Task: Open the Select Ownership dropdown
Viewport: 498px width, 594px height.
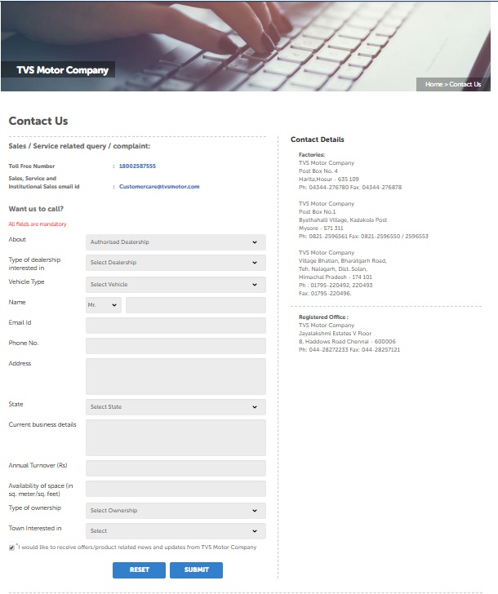Action: (176, 511)
